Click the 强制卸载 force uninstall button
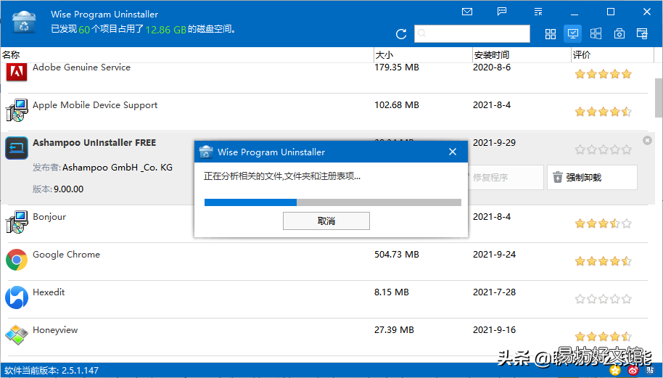 pos(592,177)
